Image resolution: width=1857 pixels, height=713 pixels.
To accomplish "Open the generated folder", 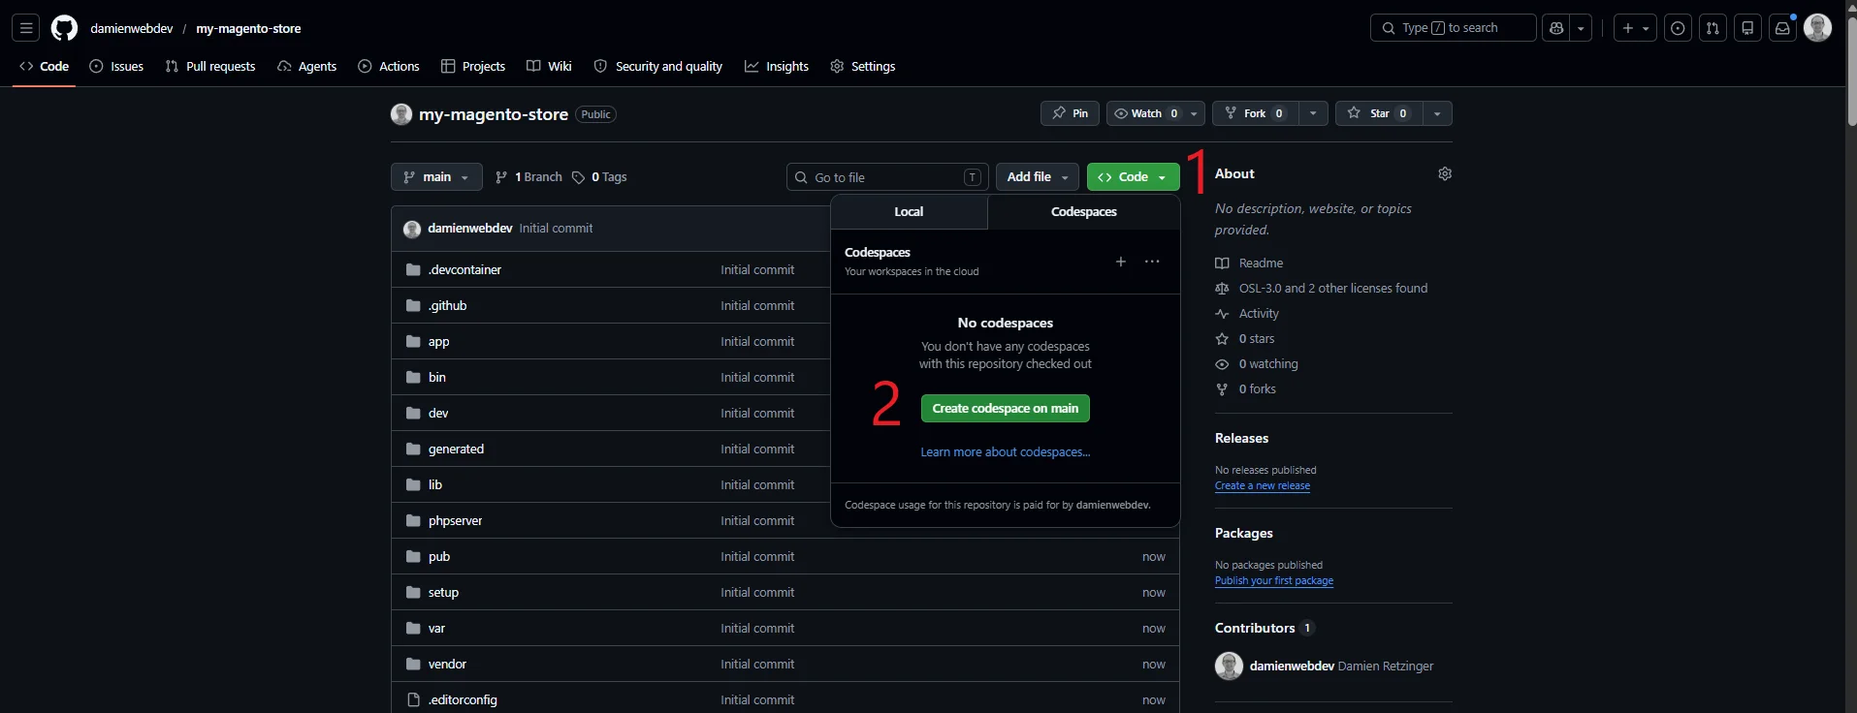I will pos(456,449).
